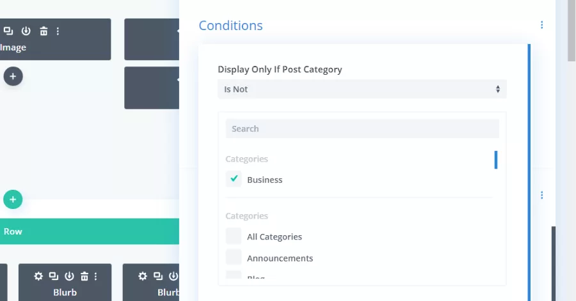Delete the first Blurb module

coord(84,276)
